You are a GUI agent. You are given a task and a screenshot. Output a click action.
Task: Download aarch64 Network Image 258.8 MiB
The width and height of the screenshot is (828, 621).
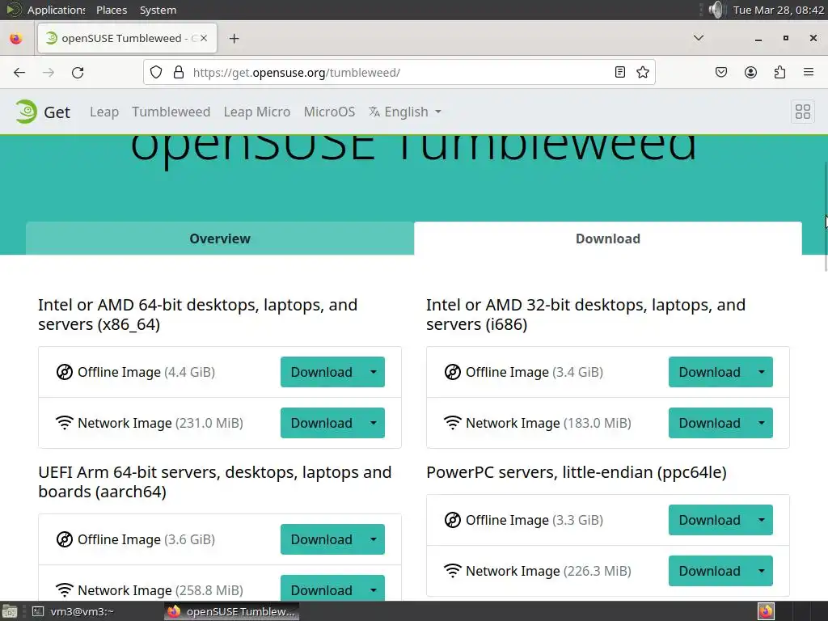point(321,588)
